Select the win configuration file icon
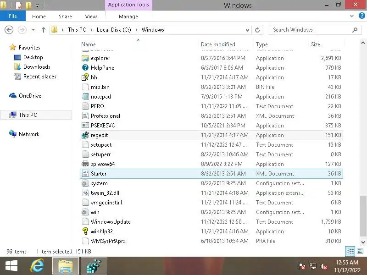The image size is (367, 275). 85,212
